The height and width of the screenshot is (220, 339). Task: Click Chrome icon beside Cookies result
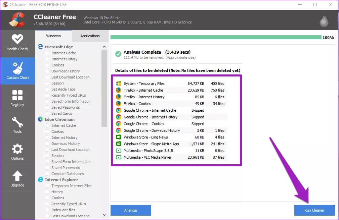coord(119,123)
